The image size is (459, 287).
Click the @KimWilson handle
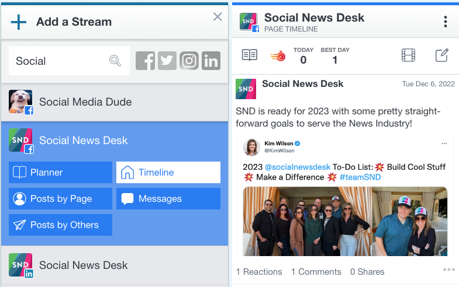279,150
